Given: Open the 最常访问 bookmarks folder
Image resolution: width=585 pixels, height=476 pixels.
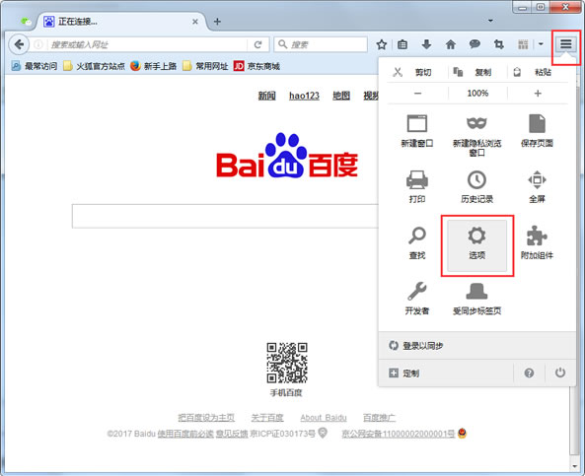Looking at the screenshot, I should pyautogui.click(x=35, y=66).
